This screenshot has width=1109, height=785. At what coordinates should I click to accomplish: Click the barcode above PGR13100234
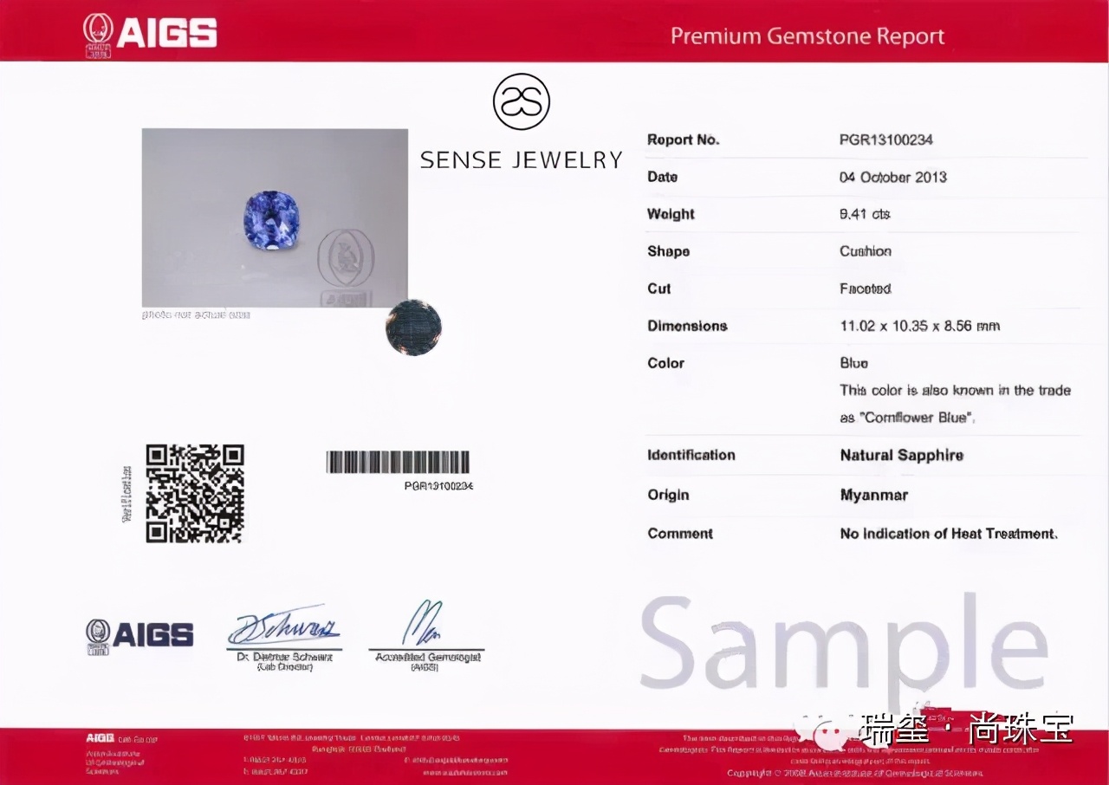[398, 462]
